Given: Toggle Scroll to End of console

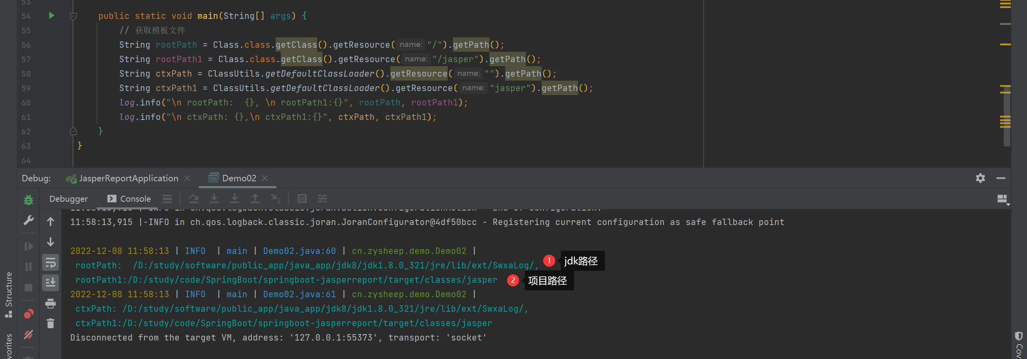Looking at the screenshot, I should pyautogui.click(x=51, y=283).
